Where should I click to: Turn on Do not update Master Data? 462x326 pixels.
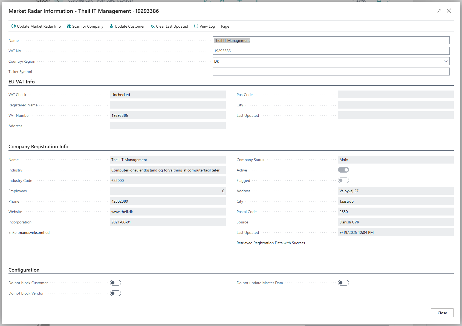click(343, 283)
